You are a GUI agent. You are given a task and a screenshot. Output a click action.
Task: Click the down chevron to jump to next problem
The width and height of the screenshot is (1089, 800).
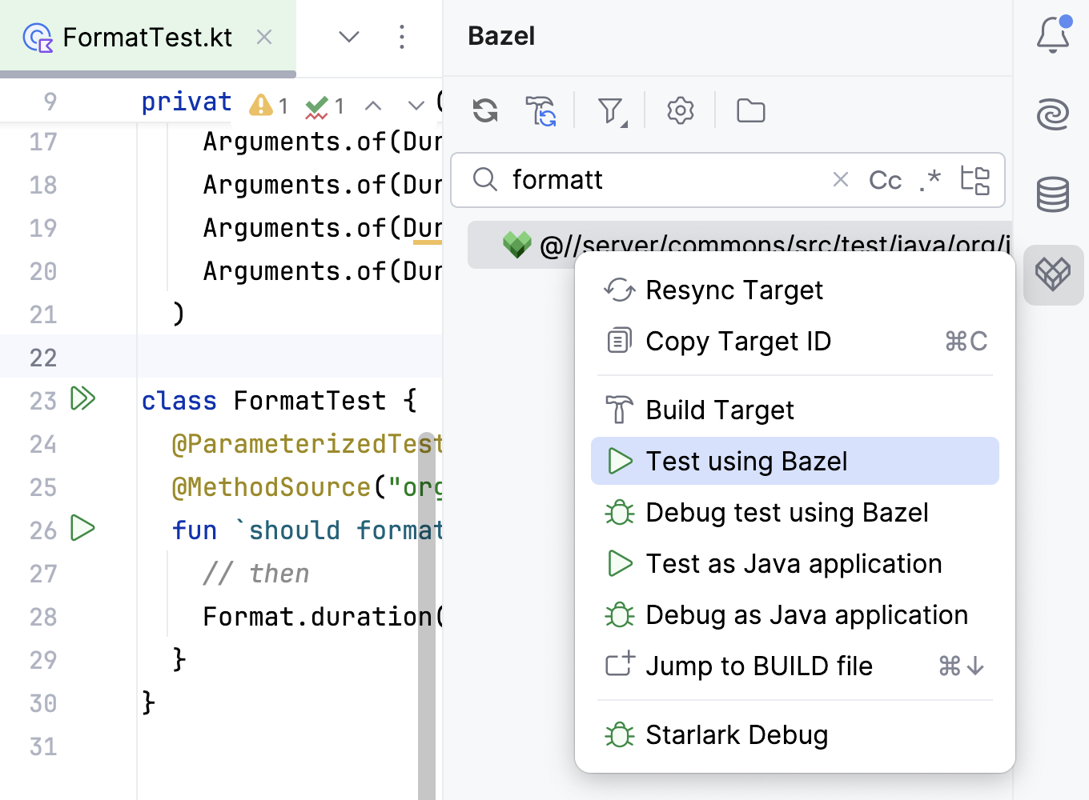click(x=415, y=105)
